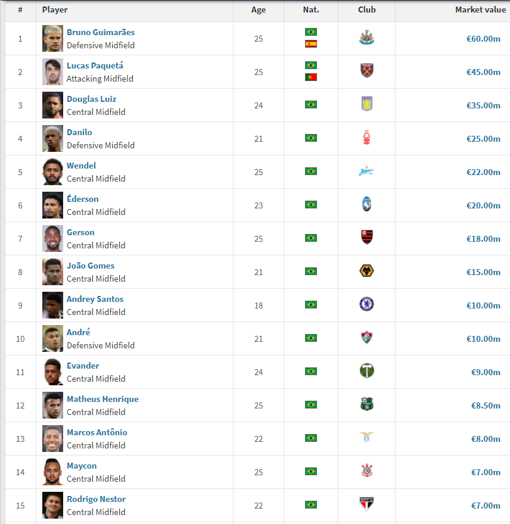Click the Spain flag for Bruno Guimarães

[x=310, y=44]
